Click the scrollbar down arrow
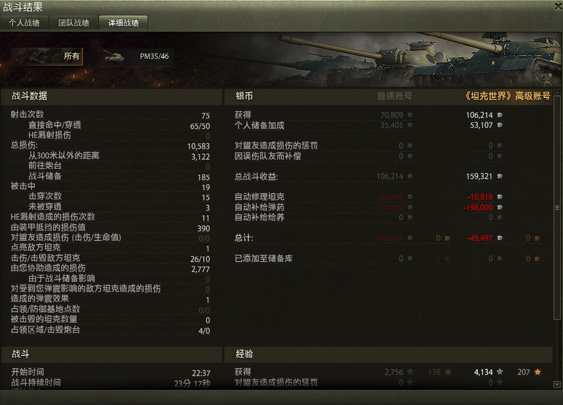 [x=557, y=384]
